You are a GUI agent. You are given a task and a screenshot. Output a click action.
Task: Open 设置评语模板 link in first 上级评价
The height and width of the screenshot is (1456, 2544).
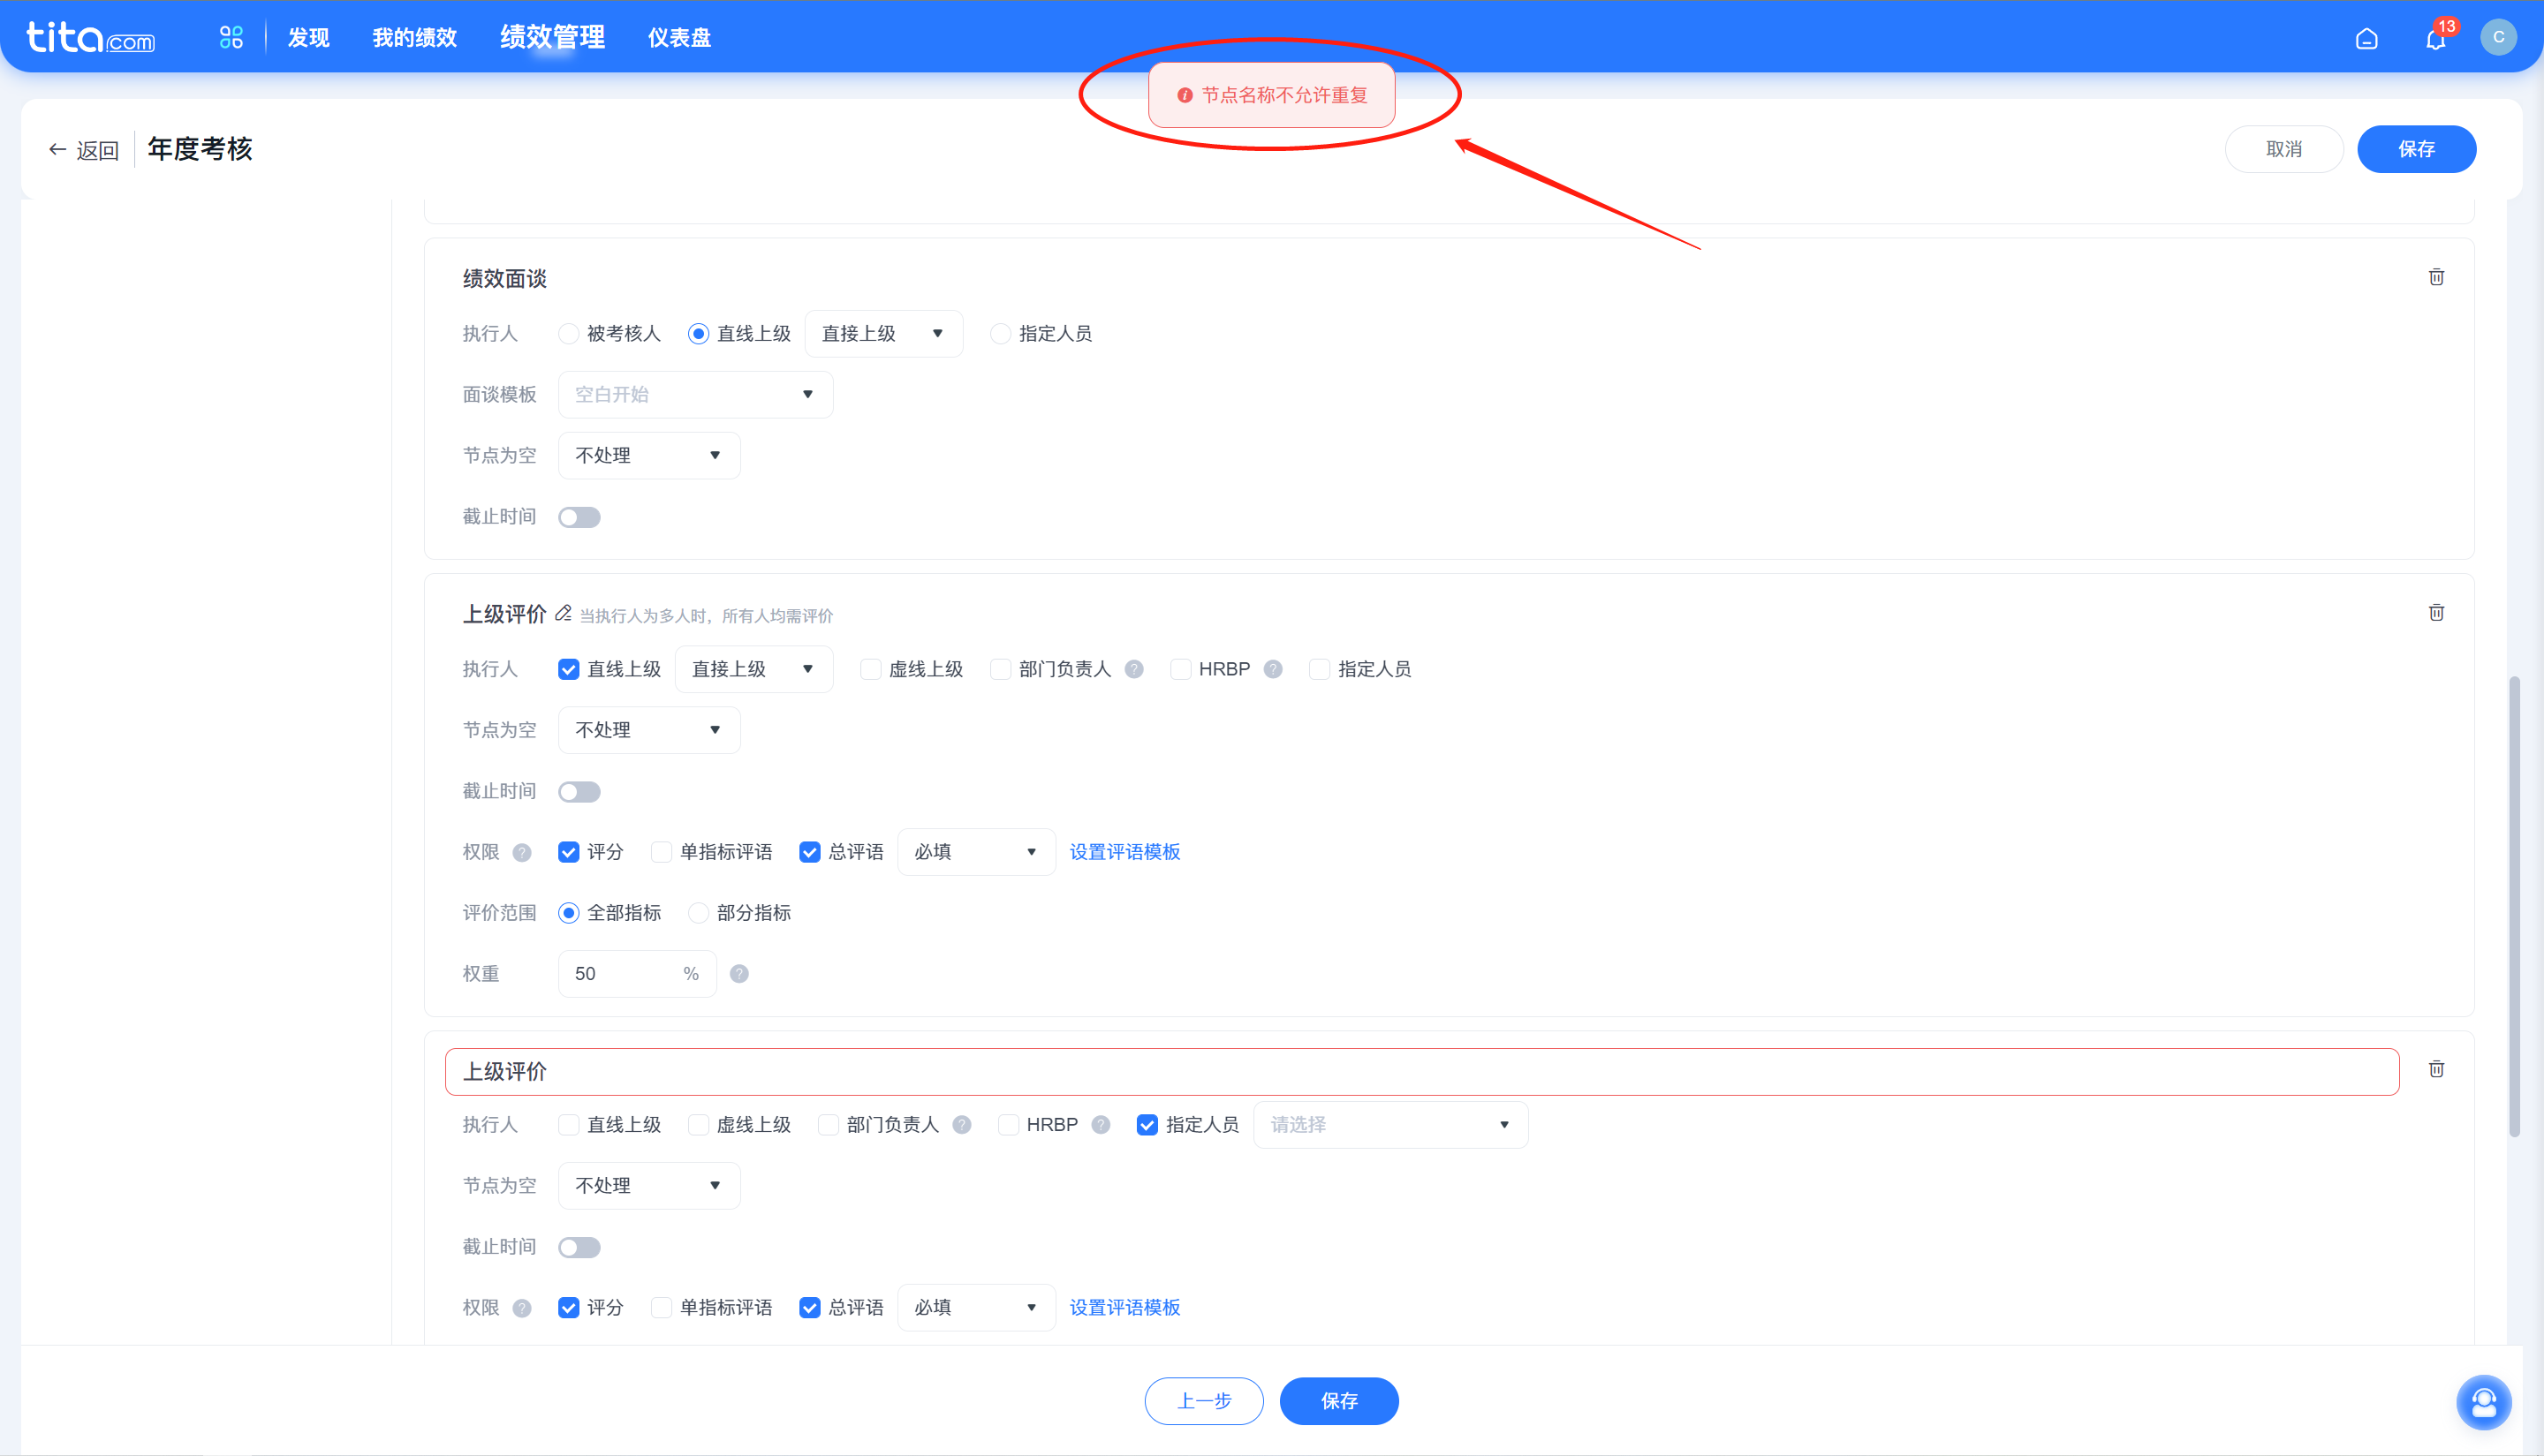pyautogui.click(x=1124, y=852)
